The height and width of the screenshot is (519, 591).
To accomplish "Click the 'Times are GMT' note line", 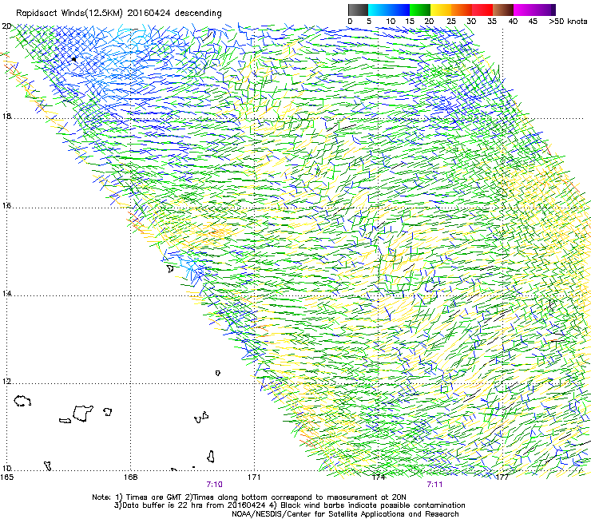I will (x=248, y=497).
